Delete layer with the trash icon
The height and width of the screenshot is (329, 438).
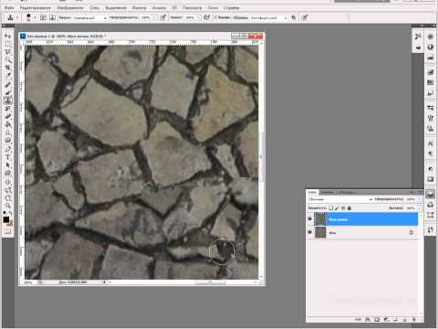click(413, 319)
